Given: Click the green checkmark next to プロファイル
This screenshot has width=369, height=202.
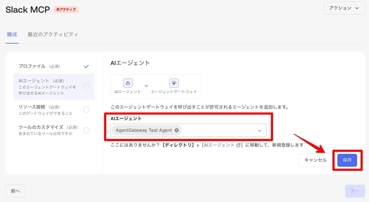Looking at the screenshot, I should [x=86, y=66].
